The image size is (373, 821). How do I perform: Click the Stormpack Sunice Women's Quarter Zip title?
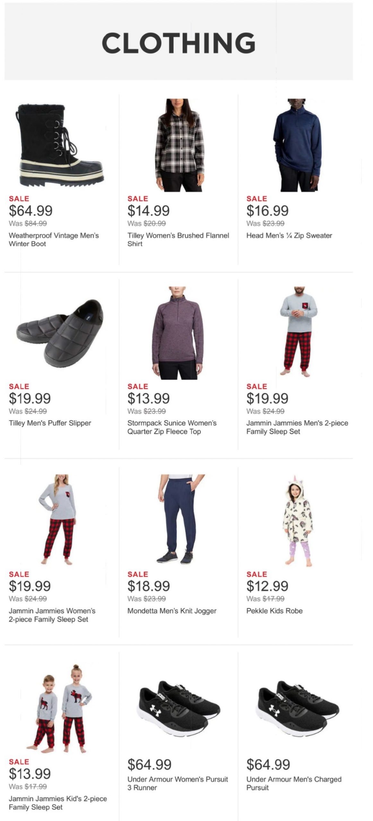point(172,427)
